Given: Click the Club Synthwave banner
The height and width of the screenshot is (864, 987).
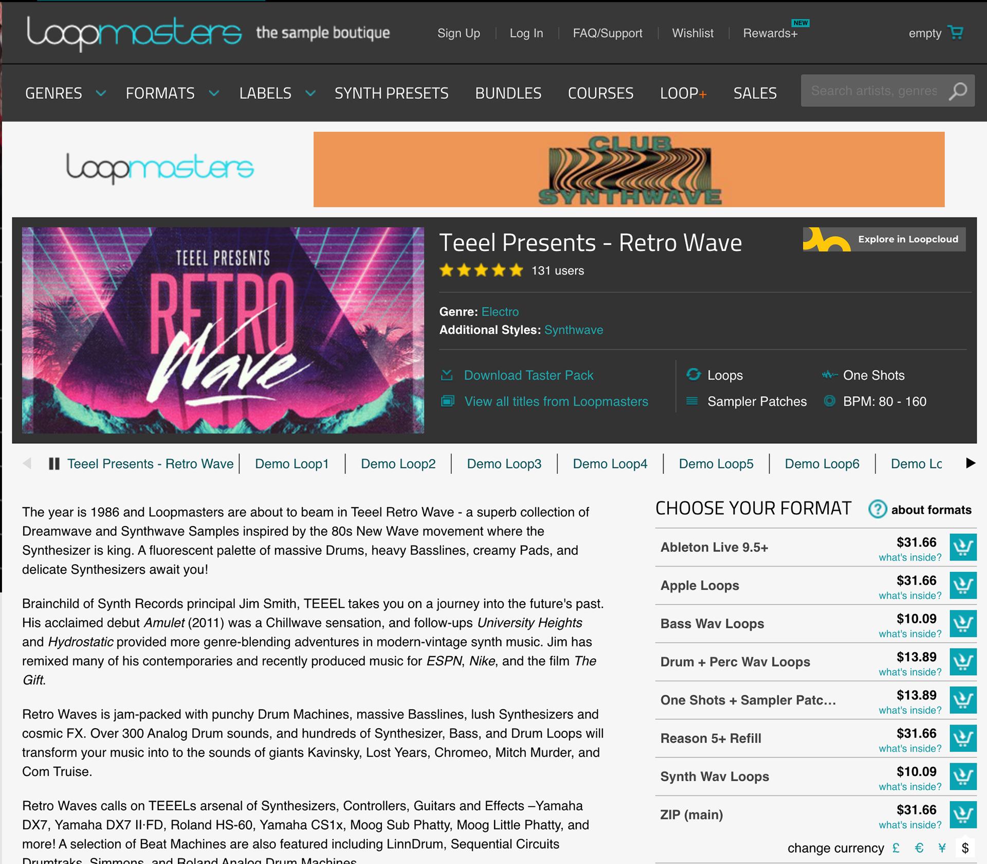Looking at the screenshot, I should (x=629, y=169).
